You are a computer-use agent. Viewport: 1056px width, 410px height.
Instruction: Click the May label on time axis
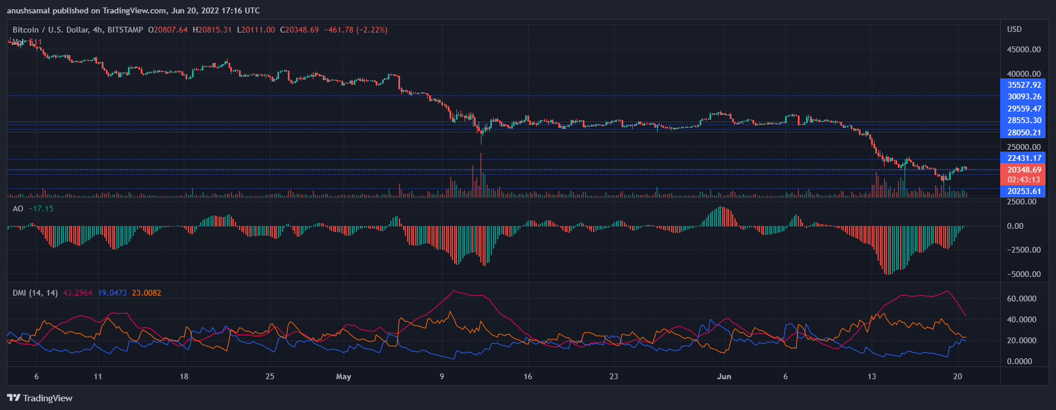coord(344,376)
